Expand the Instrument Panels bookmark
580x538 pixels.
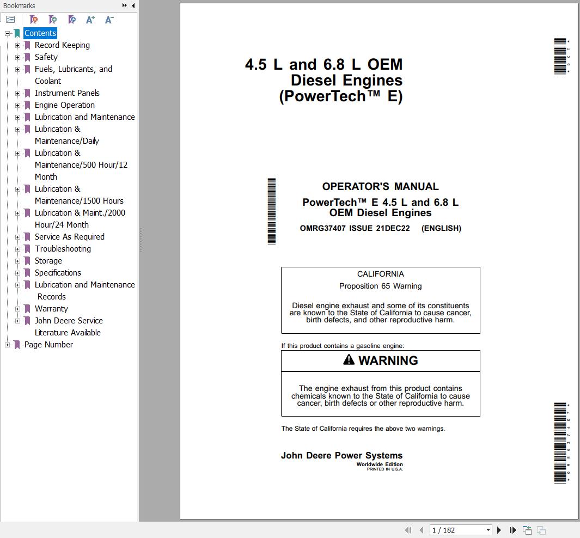point(17,93)
